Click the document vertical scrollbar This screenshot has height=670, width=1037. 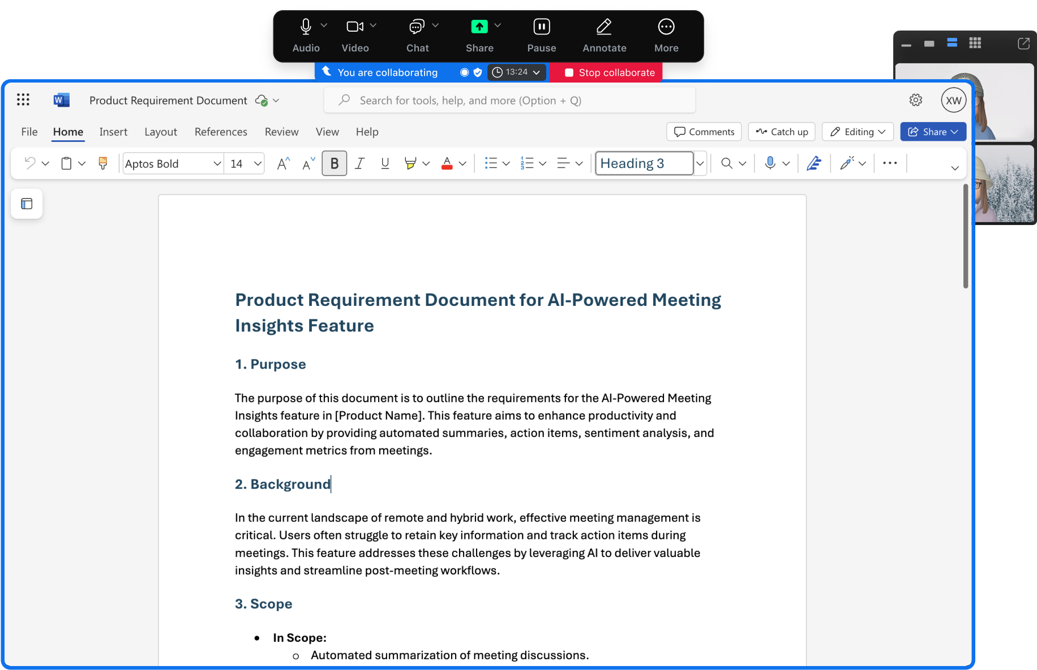pyautogui.click(x=966, y=236)
